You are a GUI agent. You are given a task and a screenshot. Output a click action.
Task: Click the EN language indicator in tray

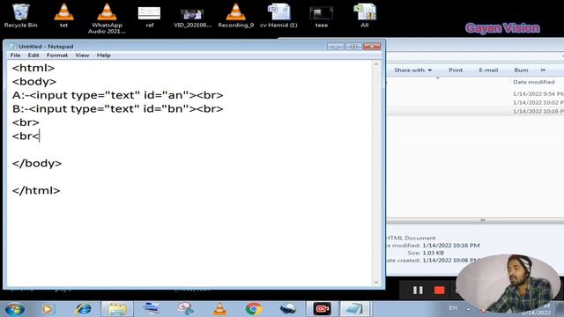pos(453,308)
